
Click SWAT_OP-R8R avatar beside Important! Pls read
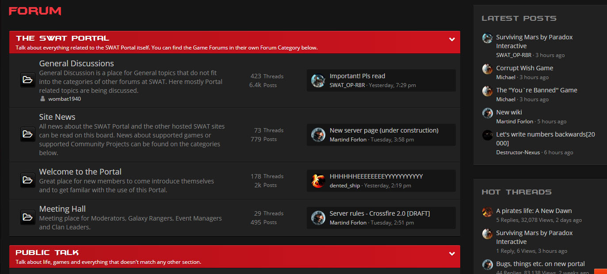click(x=318, y=80)
